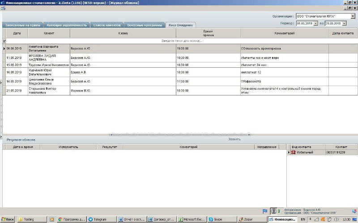Click the filter icon in the search row
The width and height of the screenshot is (358, 223).
4,41
